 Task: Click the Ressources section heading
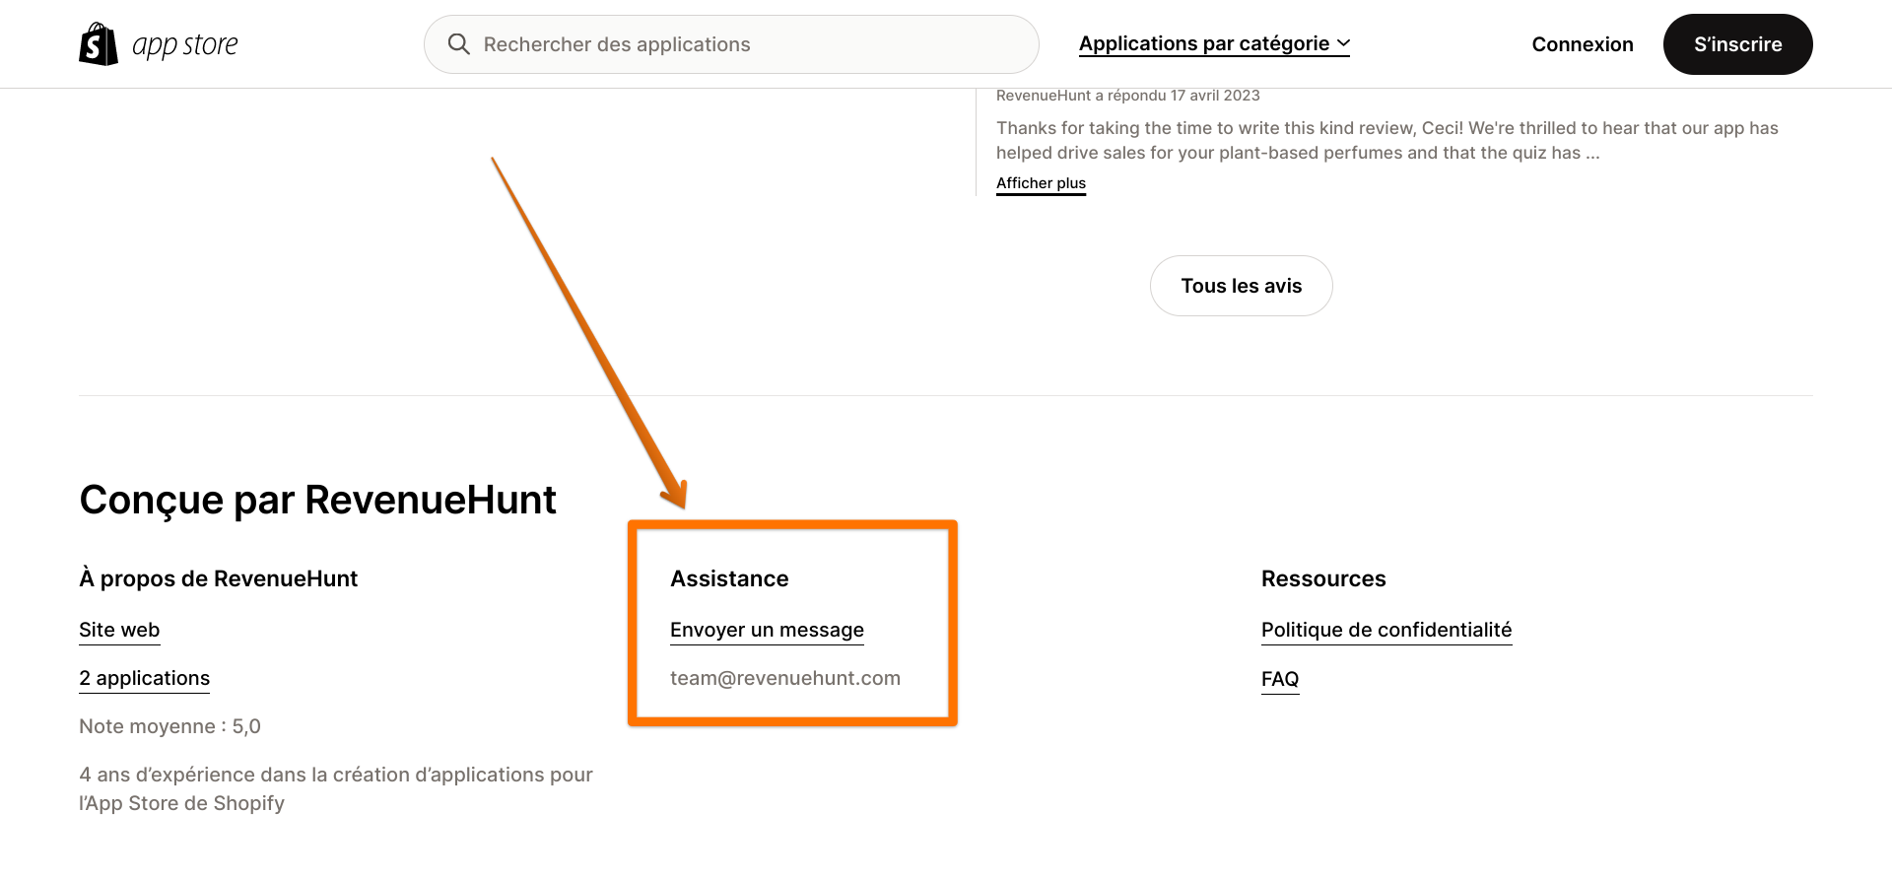point(1322,578)
